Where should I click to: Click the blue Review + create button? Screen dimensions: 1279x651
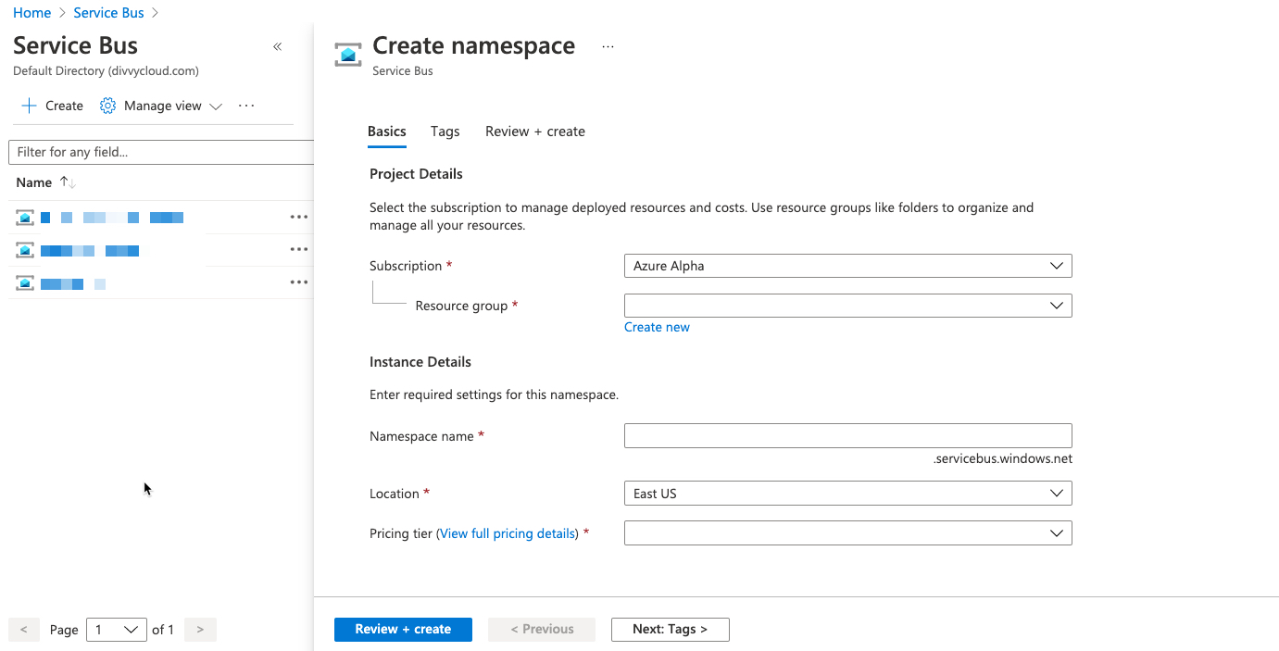[x=403, y=629]
